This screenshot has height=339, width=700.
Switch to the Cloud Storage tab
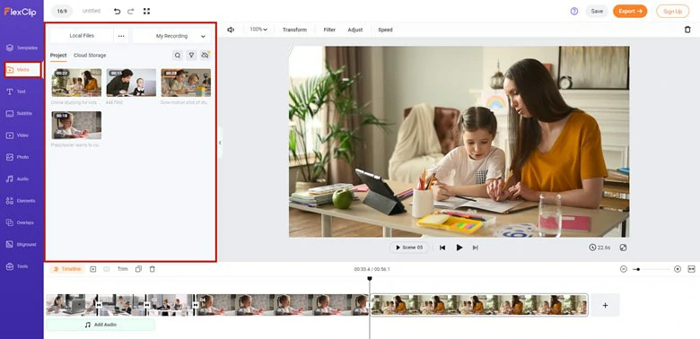[90, 56]
